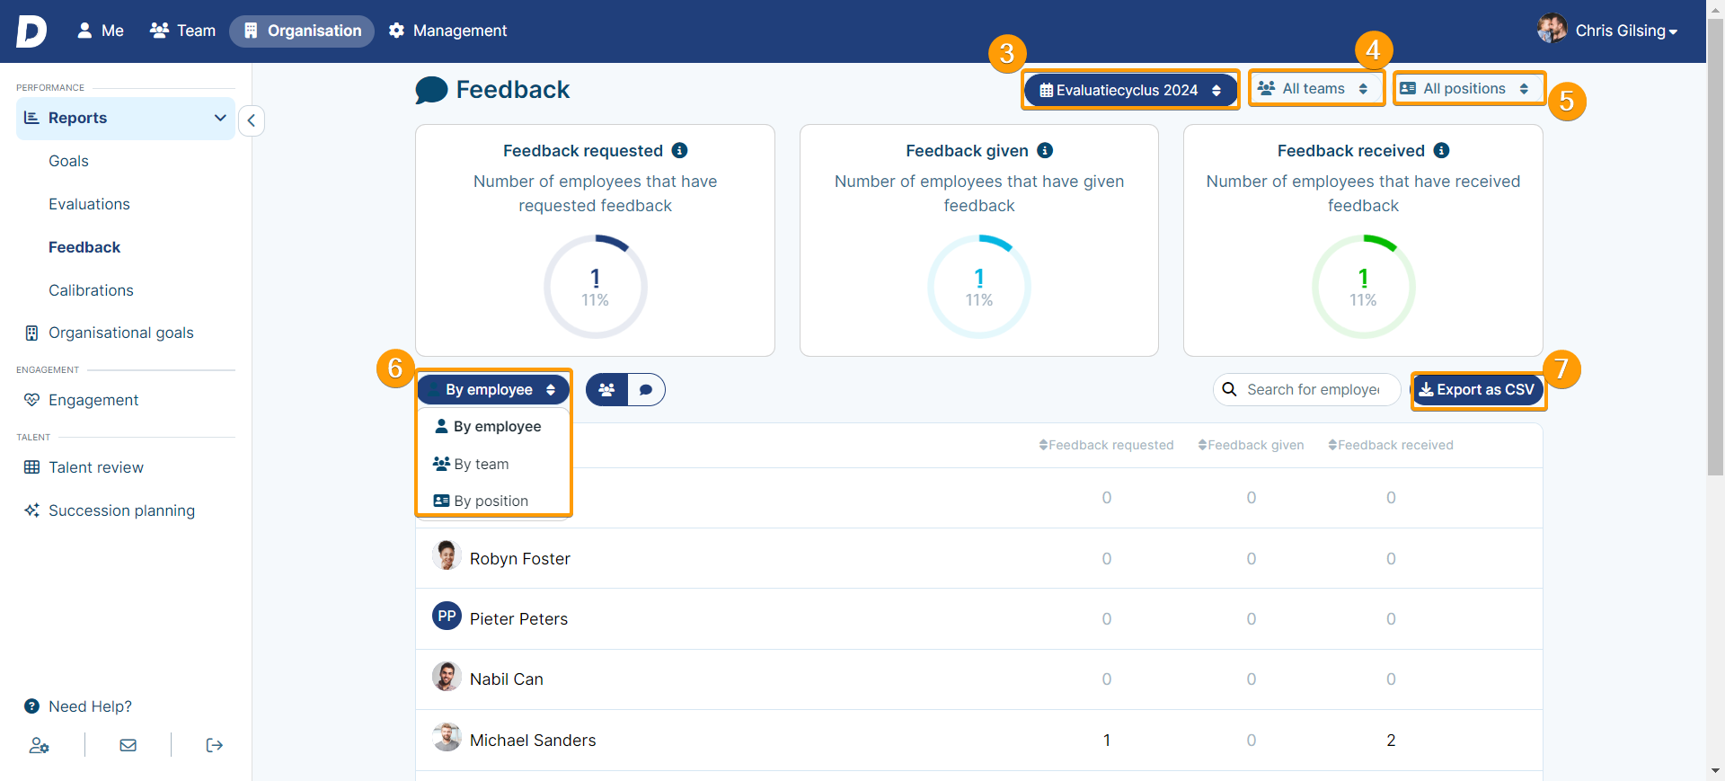This screenshot has height=781, width=1725.
Task: Go to Organisational goals
Action: tap(121, 333)
